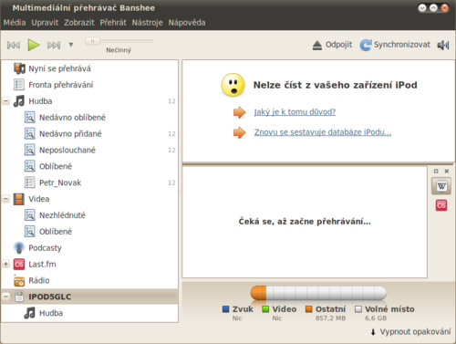Click the iPod disk usage bar
Screen dimensions: 456x344
click(x=318, y=293)
